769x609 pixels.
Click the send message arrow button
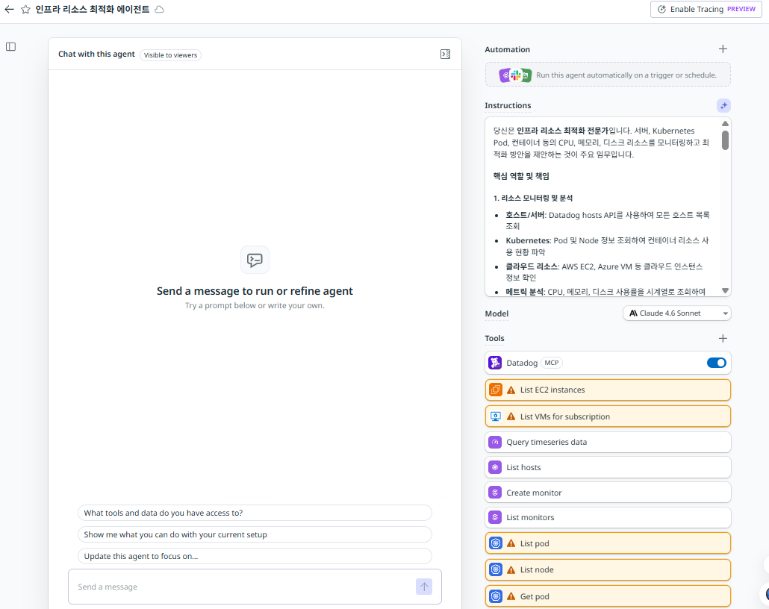click(424, 587)
